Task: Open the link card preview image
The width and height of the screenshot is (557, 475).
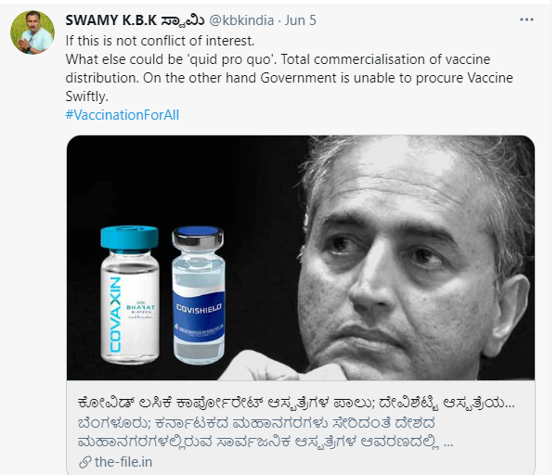Action: pos(301,258)
